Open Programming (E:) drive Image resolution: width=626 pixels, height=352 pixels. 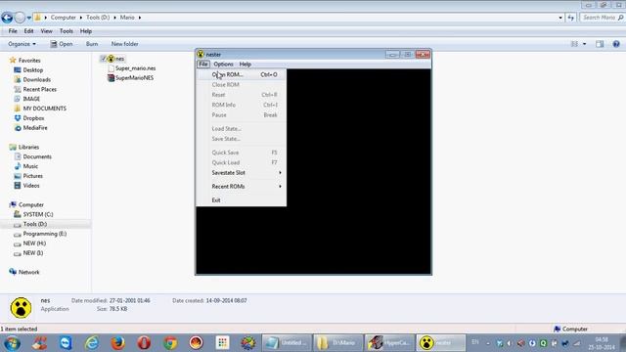45,234
